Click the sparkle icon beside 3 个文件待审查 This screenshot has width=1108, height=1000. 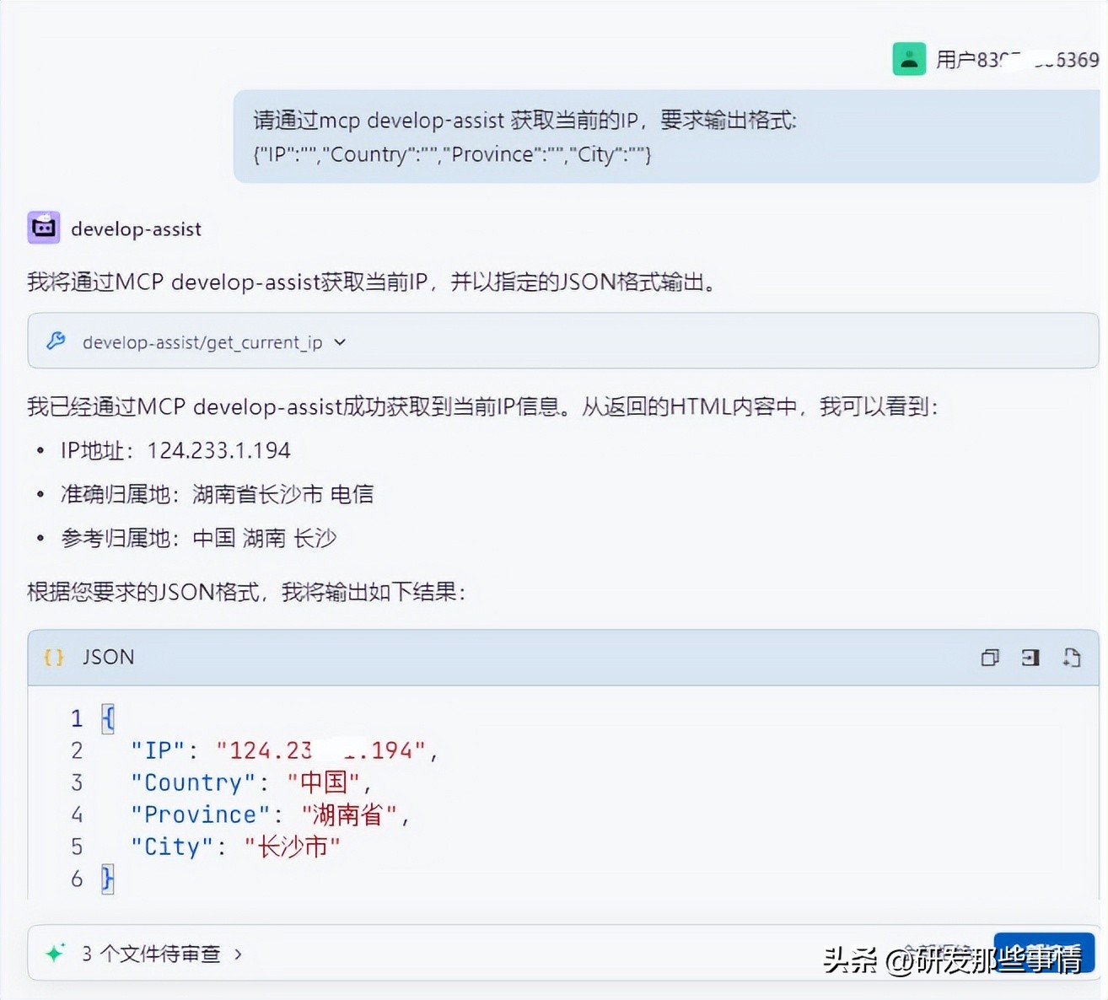[x=55, y=954]
